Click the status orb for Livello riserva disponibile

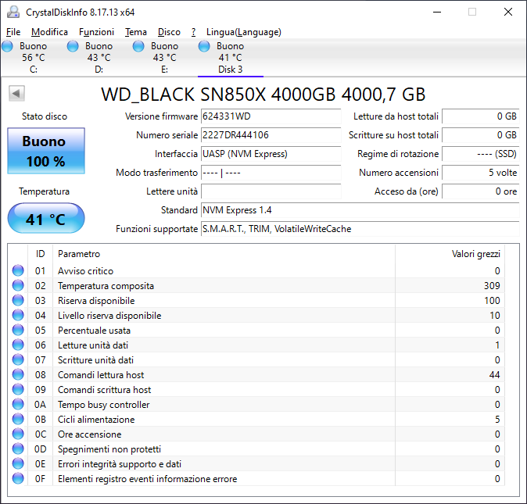click(18, 315)
